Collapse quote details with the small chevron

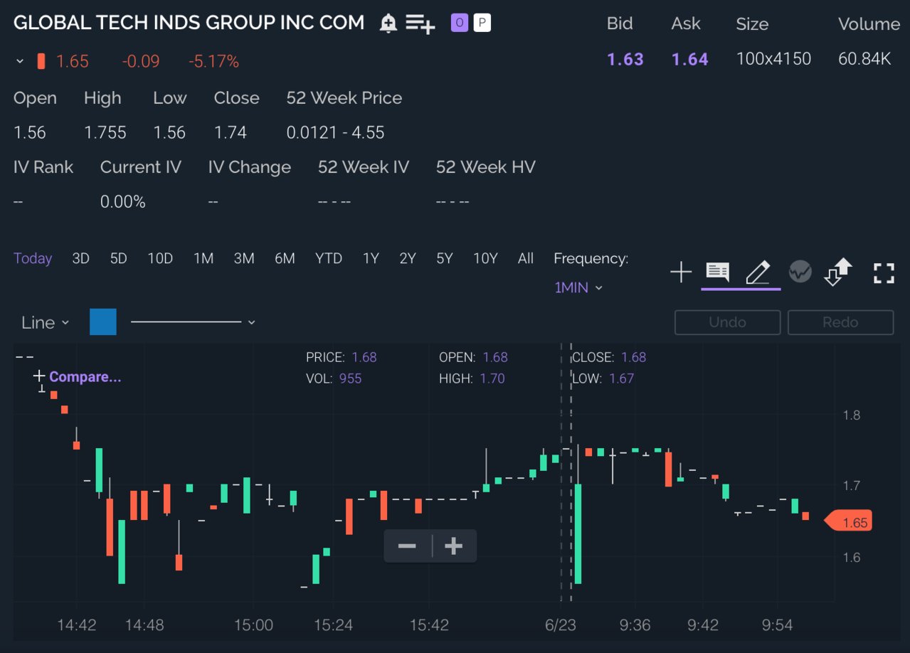(x=20, y=62)
